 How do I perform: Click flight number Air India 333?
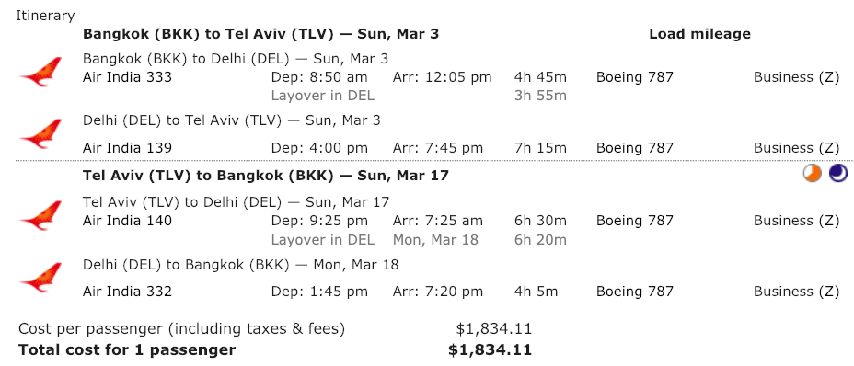[127, 77]
